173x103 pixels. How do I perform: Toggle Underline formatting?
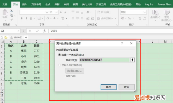[x=31, y=18]
